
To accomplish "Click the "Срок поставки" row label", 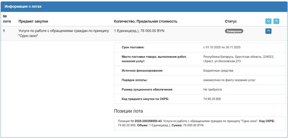I will click(133, 47).
